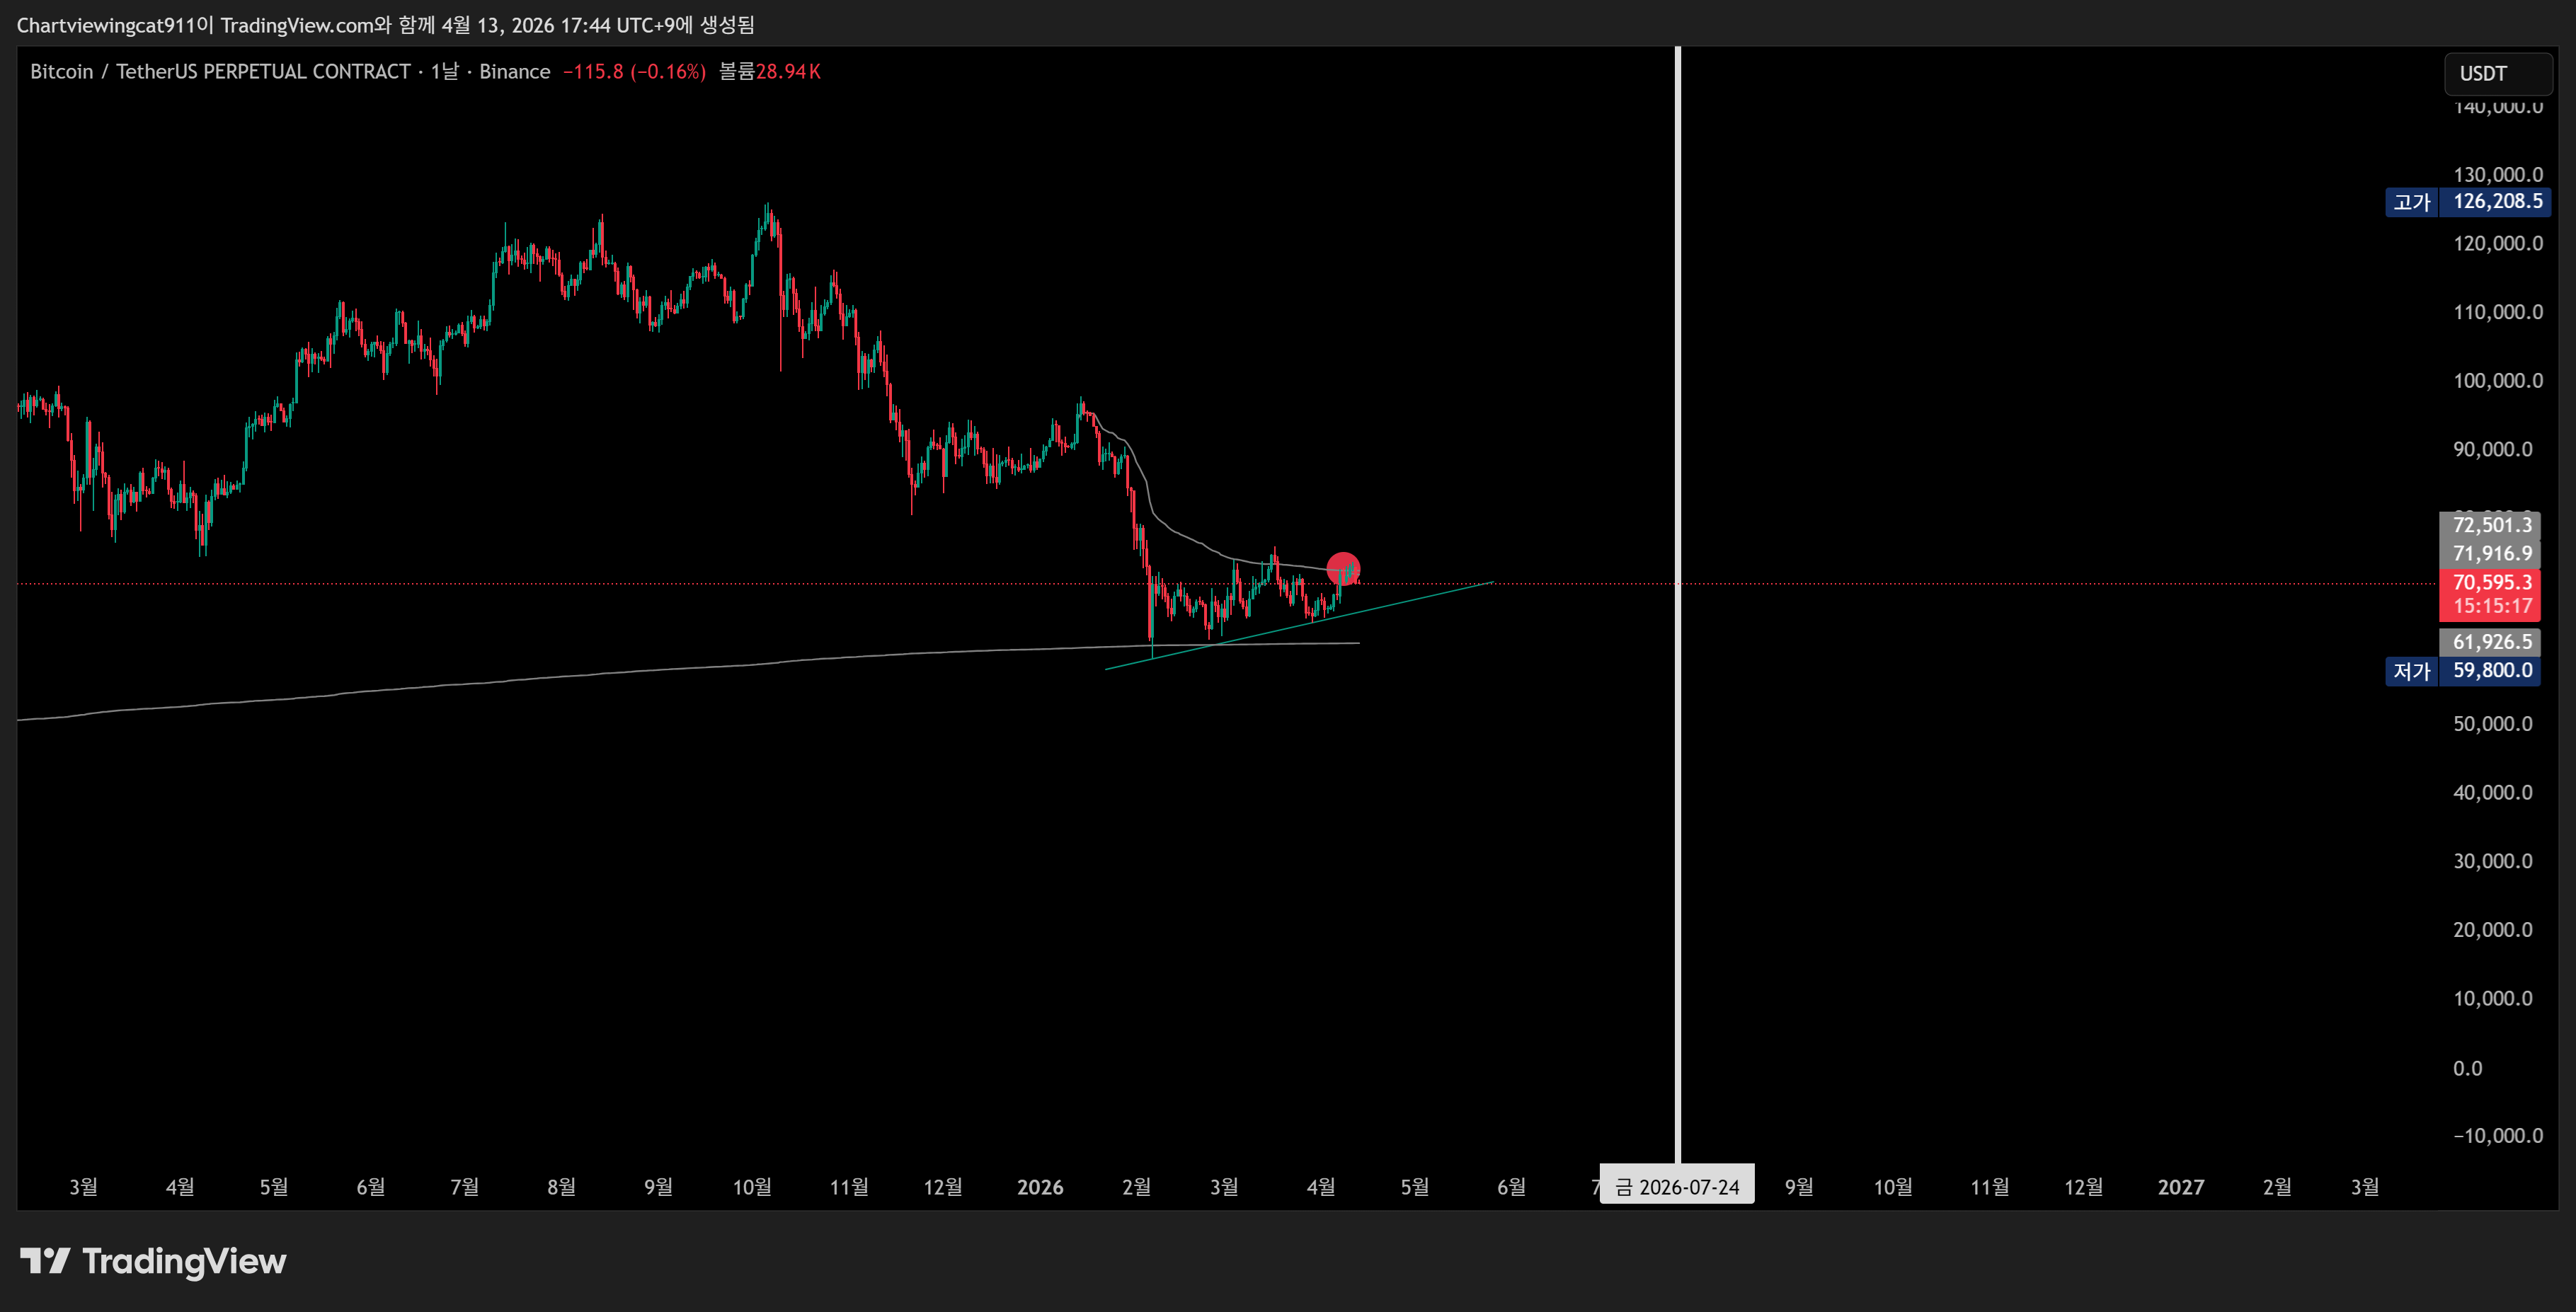The image size is (2576, 1312).
Task: Click the gray 71,916.9 price tag
Action: coord(2491,554)
